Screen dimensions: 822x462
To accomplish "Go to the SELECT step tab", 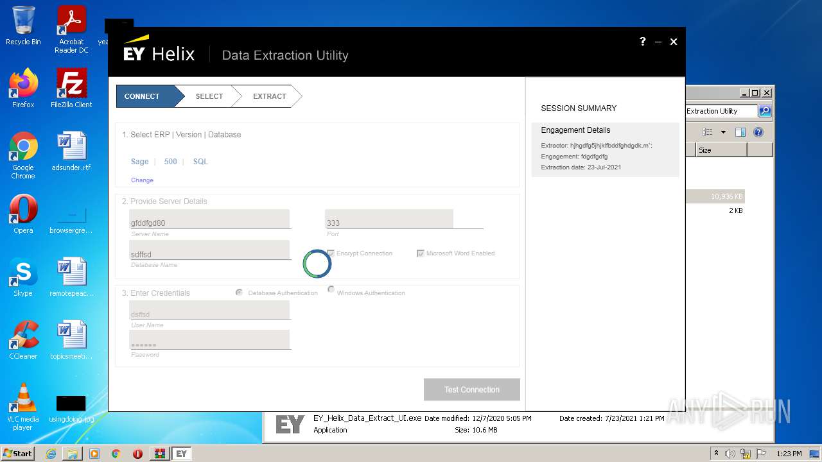I will tap(209, 96).
